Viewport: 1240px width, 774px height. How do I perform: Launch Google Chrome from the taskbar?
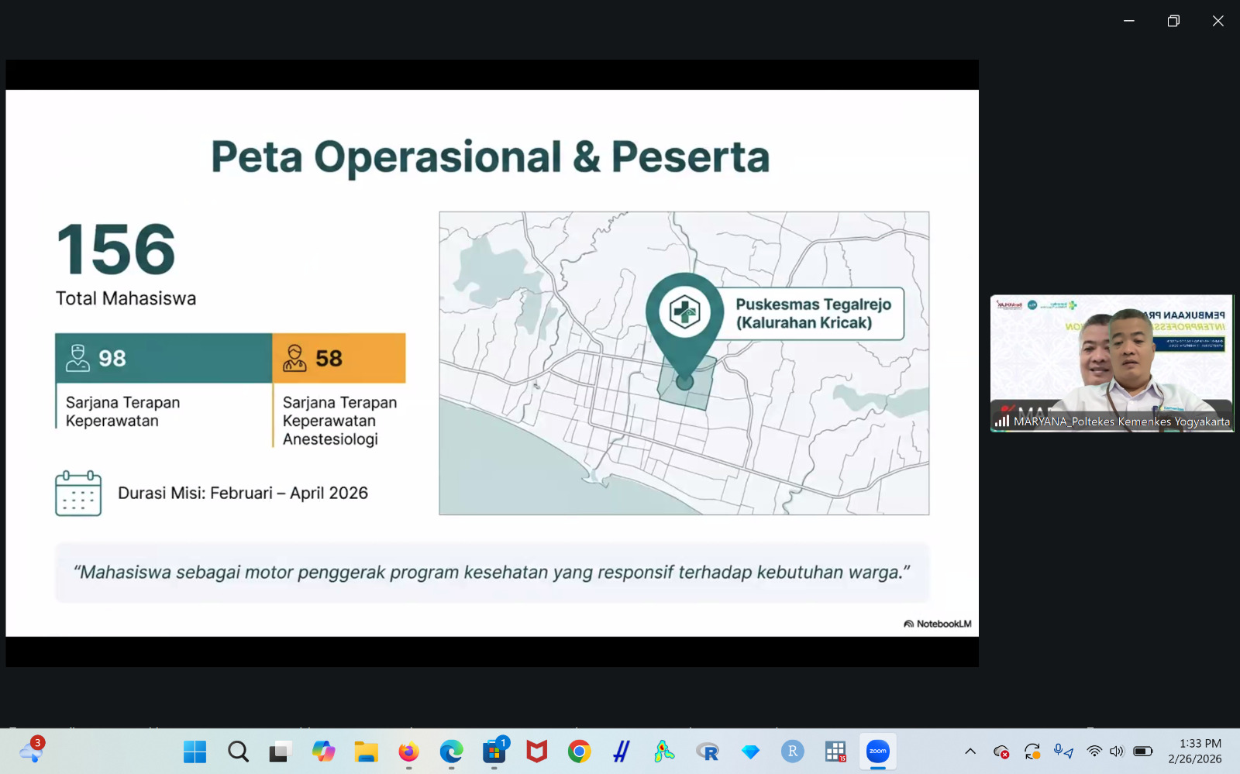579,752
